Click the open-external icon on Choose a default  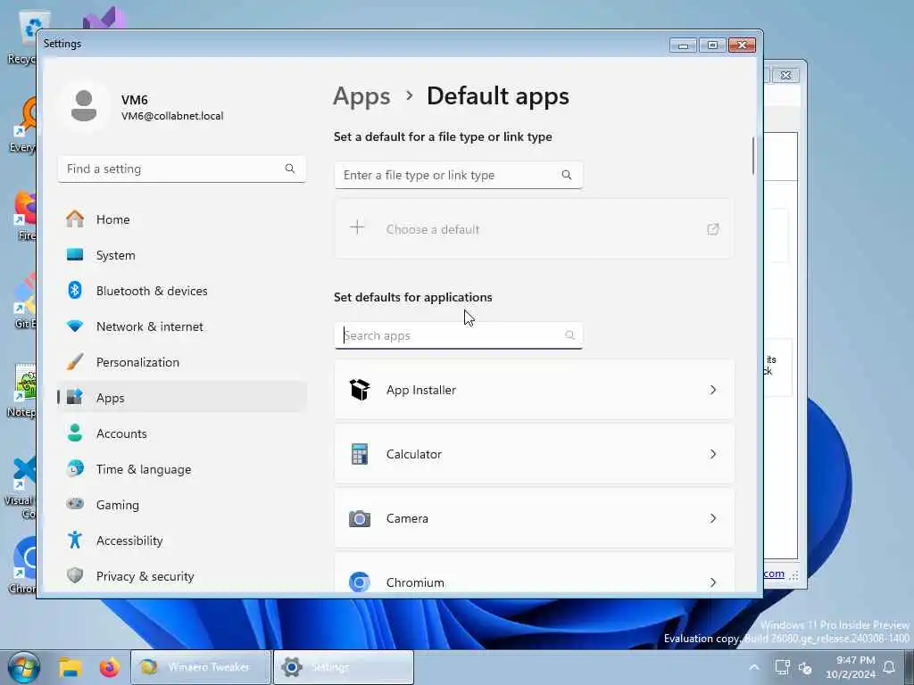(x=713, y=229)
